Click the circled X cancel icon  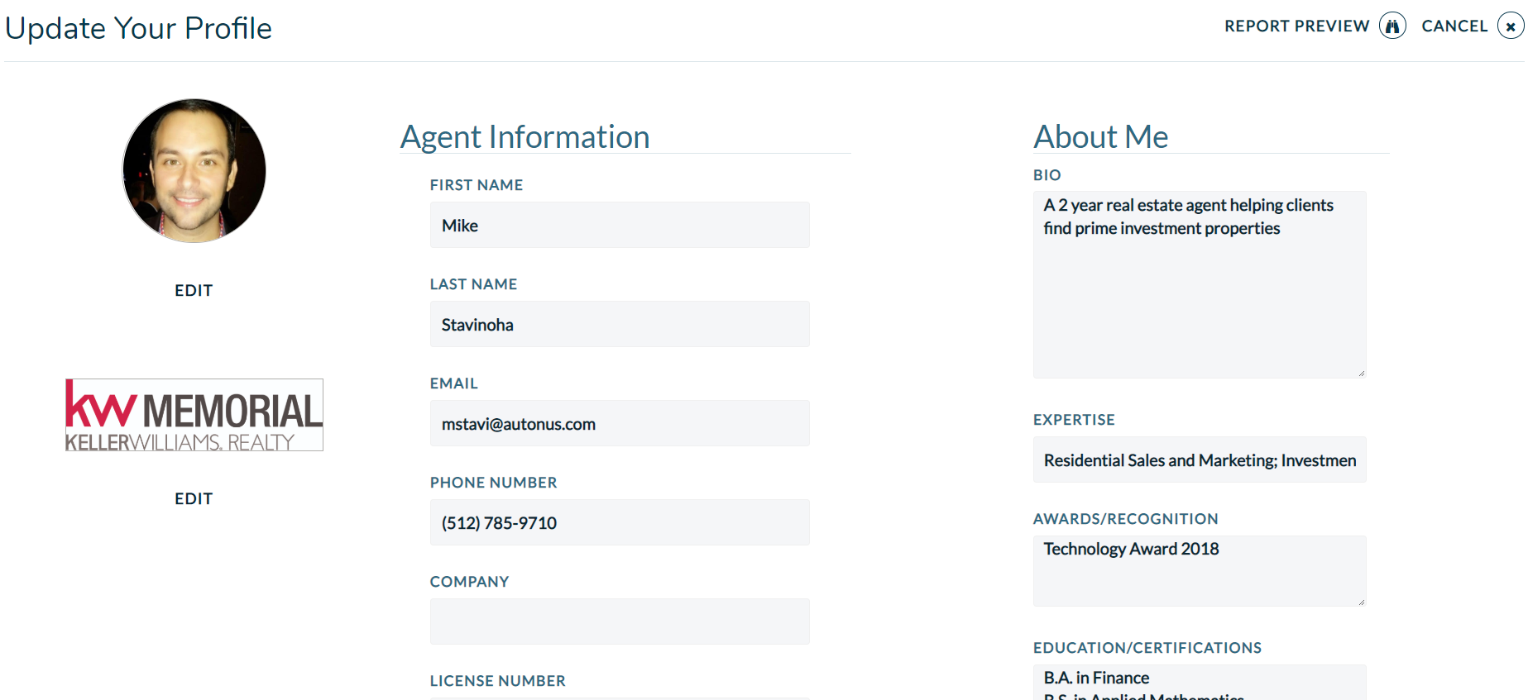pyautogui.click(x=1511, y=26)
